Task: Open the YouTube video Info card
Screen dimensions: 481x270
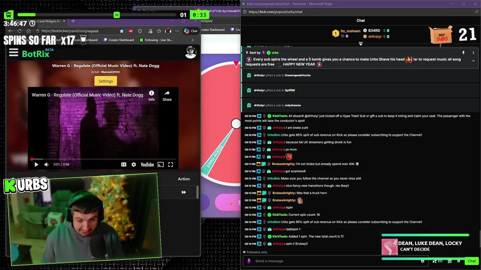Action: pos(151,96)
